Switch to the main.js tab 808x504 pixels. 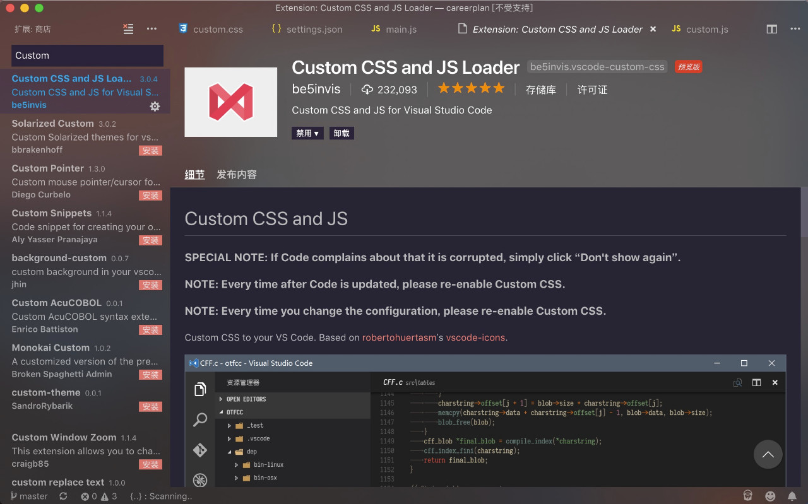pyautogui.click(x=394, y=29)
